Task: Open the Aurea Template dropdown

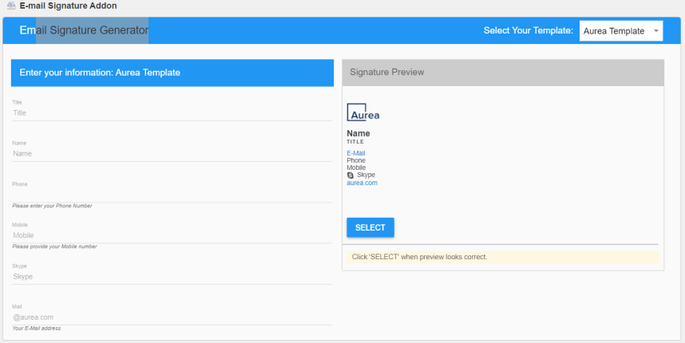Action: tap(621, 31)
